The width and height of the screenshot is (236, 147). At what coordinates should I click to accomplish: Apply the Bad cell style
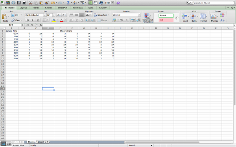166,20
